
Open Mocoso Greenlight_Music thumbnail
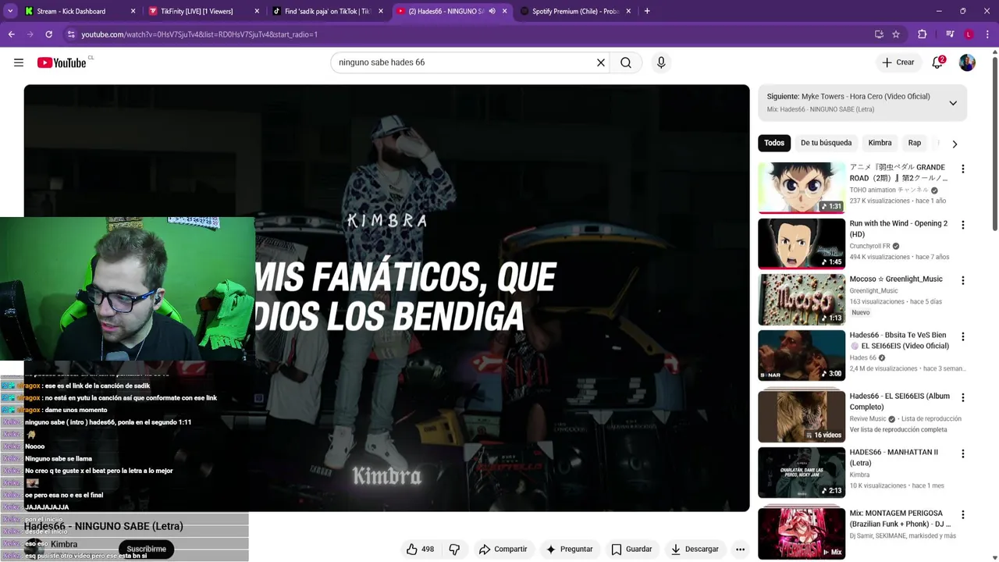pyautogui.click(x=802, y=299)
